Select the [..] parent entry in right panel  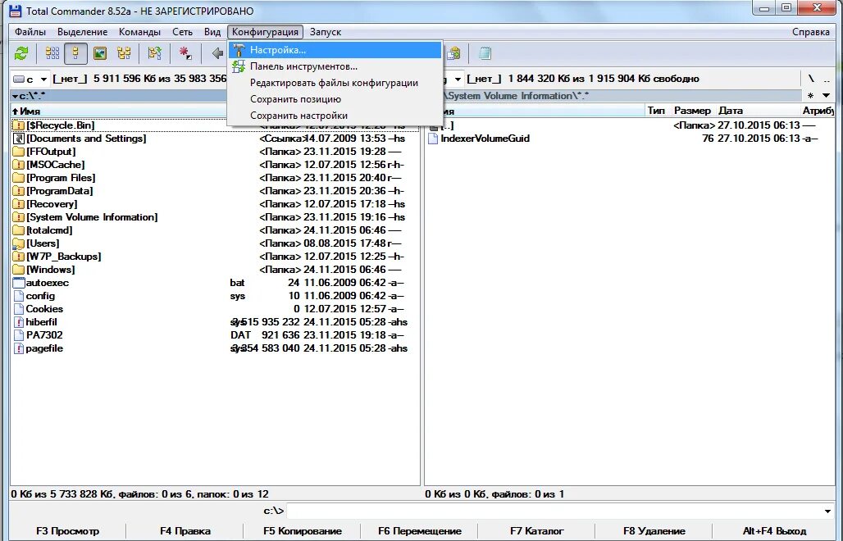pos(630,125)
